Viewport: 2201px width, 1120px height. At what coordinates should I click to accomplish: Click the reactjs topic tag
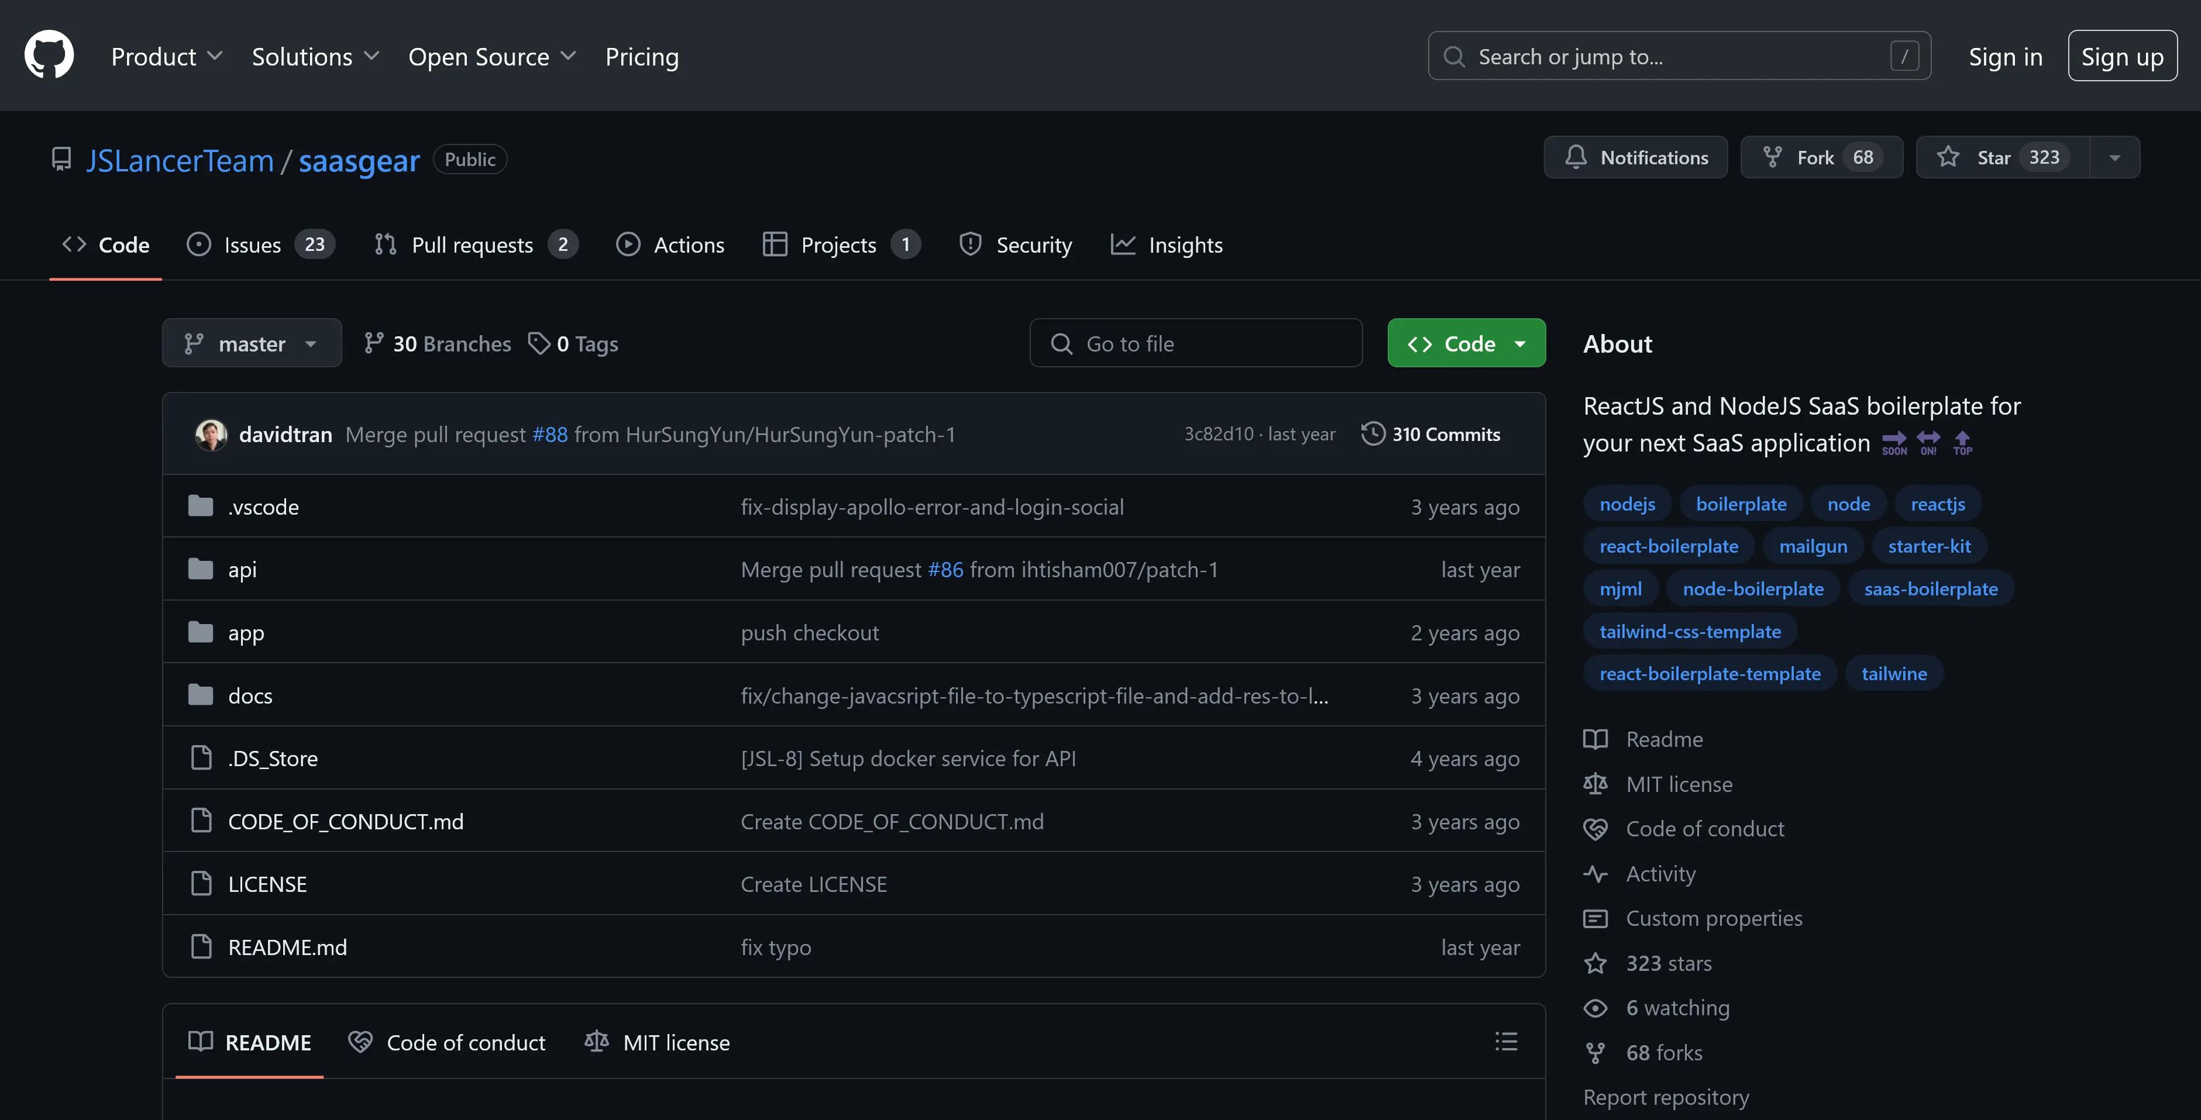pos(1938,504)
